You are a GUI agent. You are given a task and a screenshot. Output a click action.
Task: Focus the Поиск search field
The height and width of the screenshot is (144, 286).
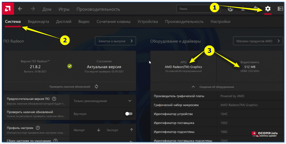point(198,9)
